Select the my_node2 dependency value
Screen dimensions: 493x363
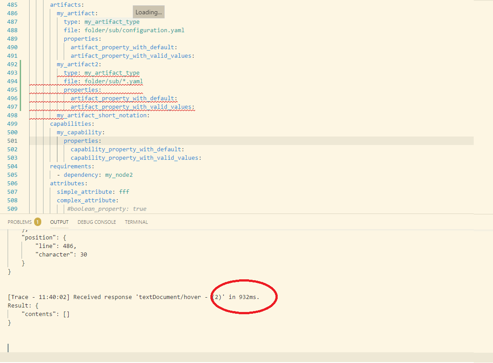(118, 175)
